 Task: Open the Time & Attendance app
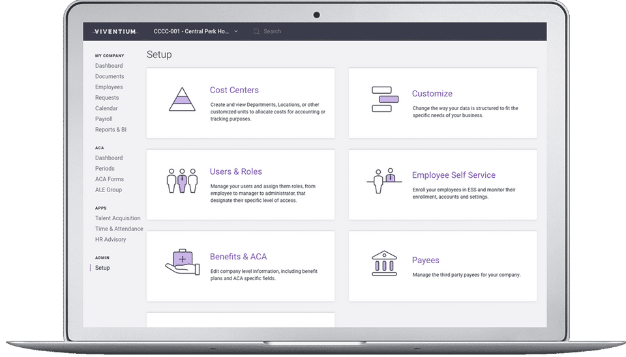pos(119,229)
